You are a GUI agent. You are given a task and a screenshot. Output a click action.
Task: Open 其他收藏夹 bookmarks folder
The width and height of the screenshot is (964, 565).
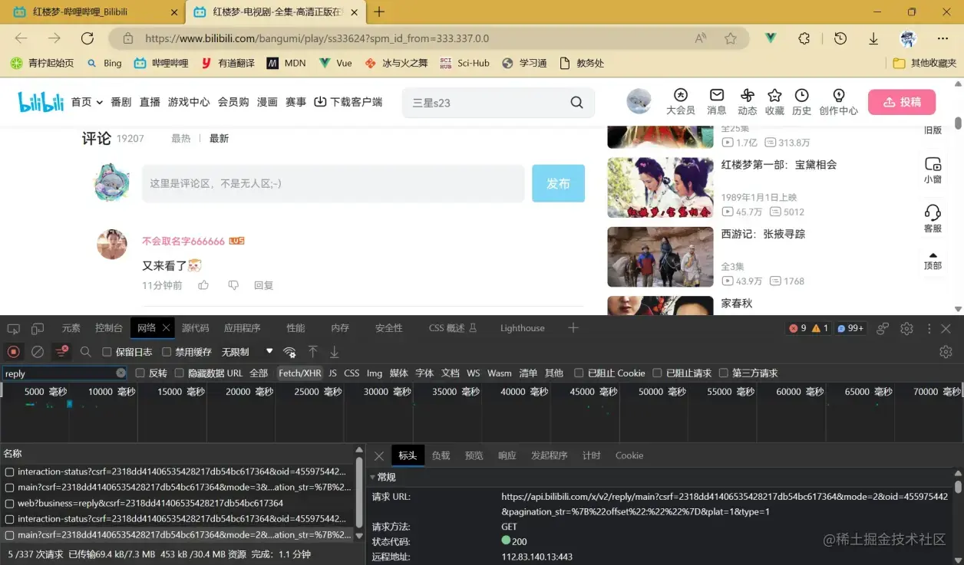[x=925, y=63]
